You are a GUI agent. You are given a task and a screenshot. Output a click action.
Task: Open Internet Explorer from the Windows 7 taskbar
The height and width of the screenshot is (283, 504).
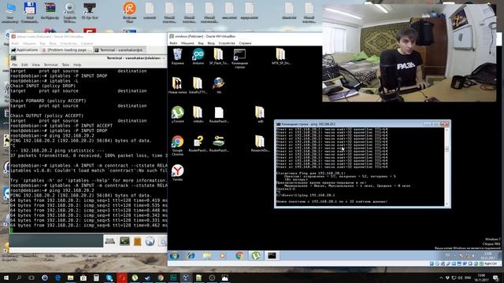(191, 255)
